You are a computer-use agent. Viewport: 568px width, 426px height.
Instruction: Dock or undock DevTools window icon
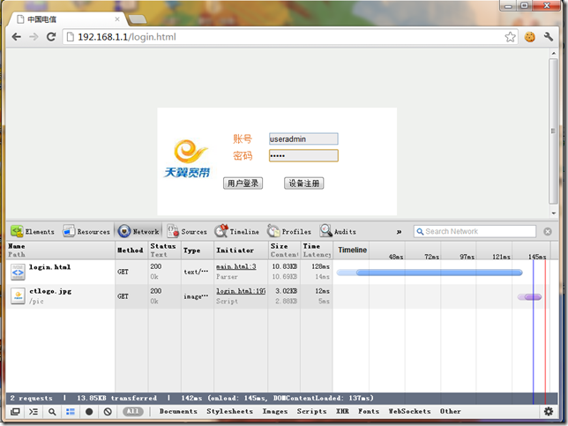15,412
